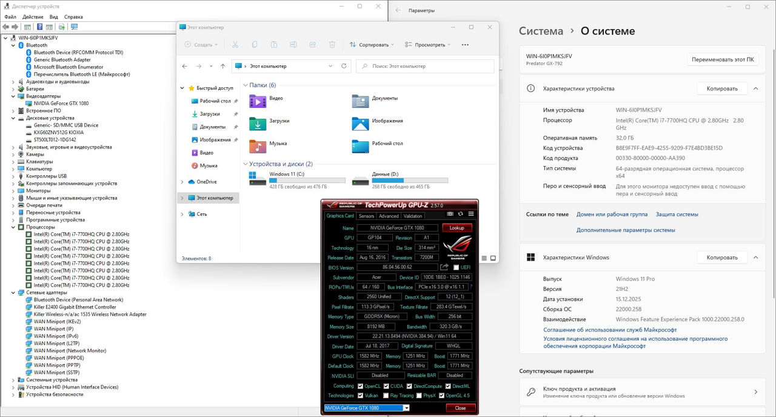Click scan for hardware changes toolbar icon
776x417 pixels.
click(74, 27)
